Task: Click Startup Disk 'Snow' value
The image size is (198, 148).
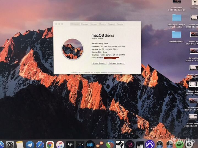Action: click(x=105, y=52)
